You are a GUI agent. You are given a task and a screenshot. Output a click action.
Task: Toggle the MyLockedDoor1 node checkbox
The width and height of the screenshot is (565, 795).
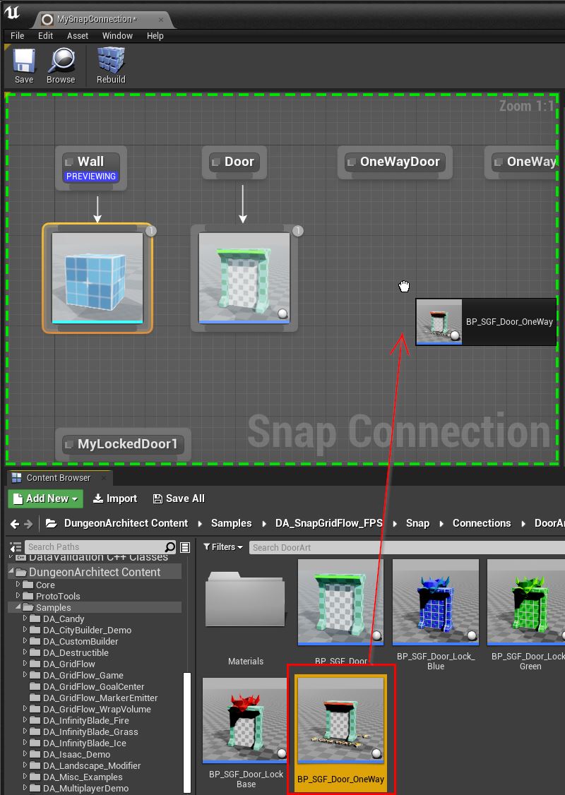(69, 445)
